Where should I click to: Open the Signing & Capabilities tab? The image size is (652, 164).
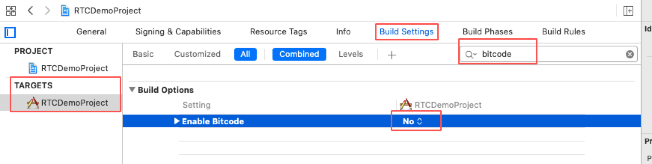pos(178,32)
